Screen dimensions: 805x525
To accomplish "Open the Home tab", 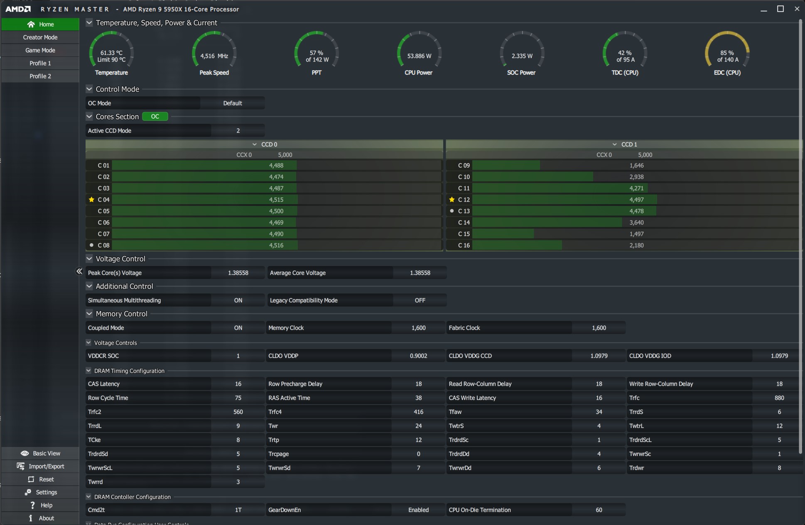I will point(40,24).
